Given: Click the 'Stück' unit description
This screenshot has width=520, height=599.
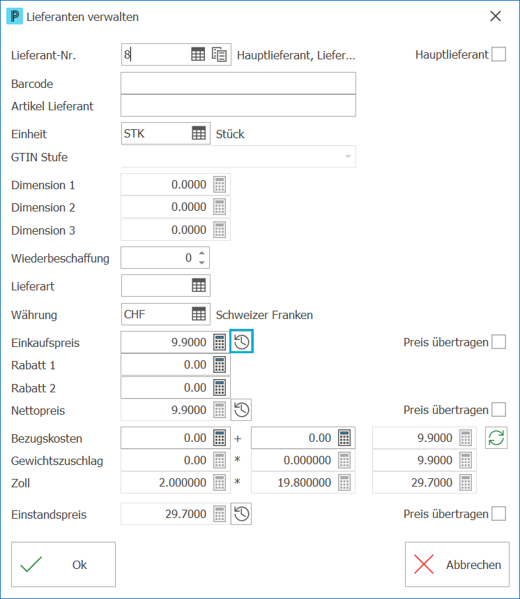Looking at the screenshot, I should tap(230, 134).
